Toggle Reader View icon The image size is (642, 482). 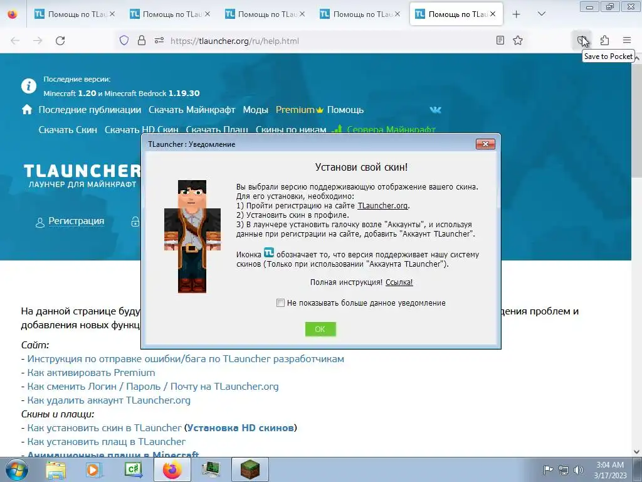click(500, 40)
